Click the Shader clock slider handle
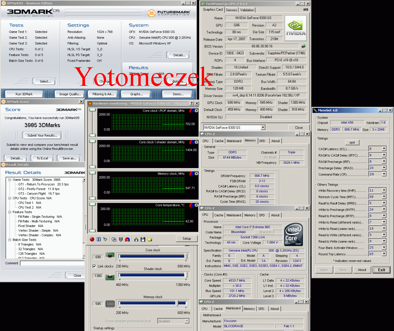Viewport: 394px width, 331px height. pos(186,275)
